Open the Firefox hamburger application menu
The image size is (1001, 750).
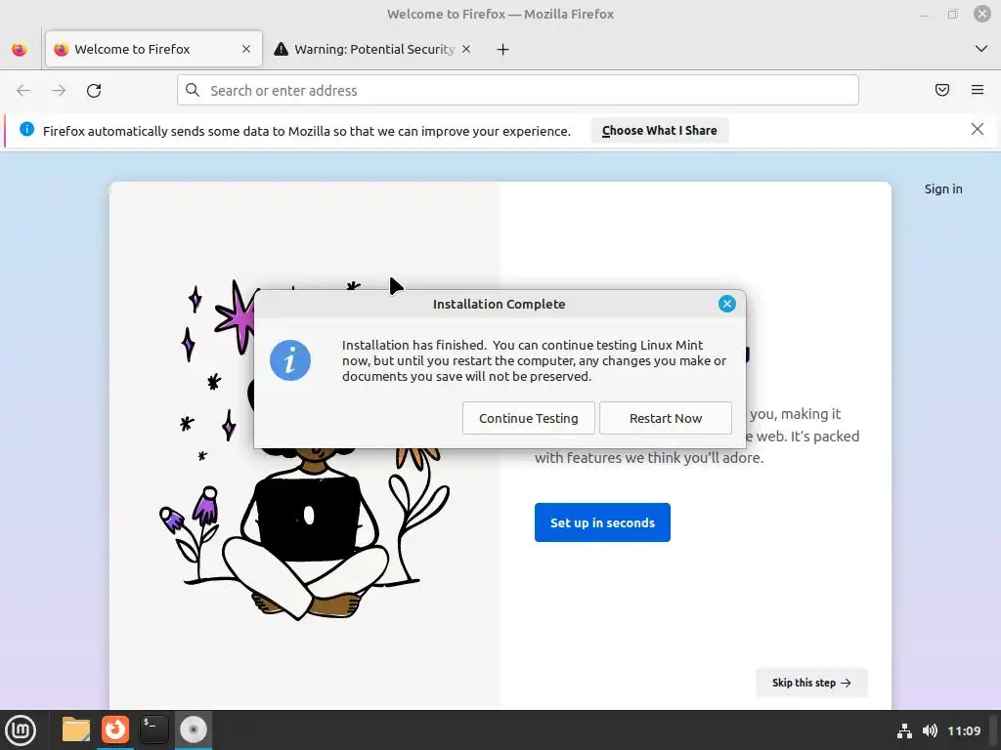978,90
